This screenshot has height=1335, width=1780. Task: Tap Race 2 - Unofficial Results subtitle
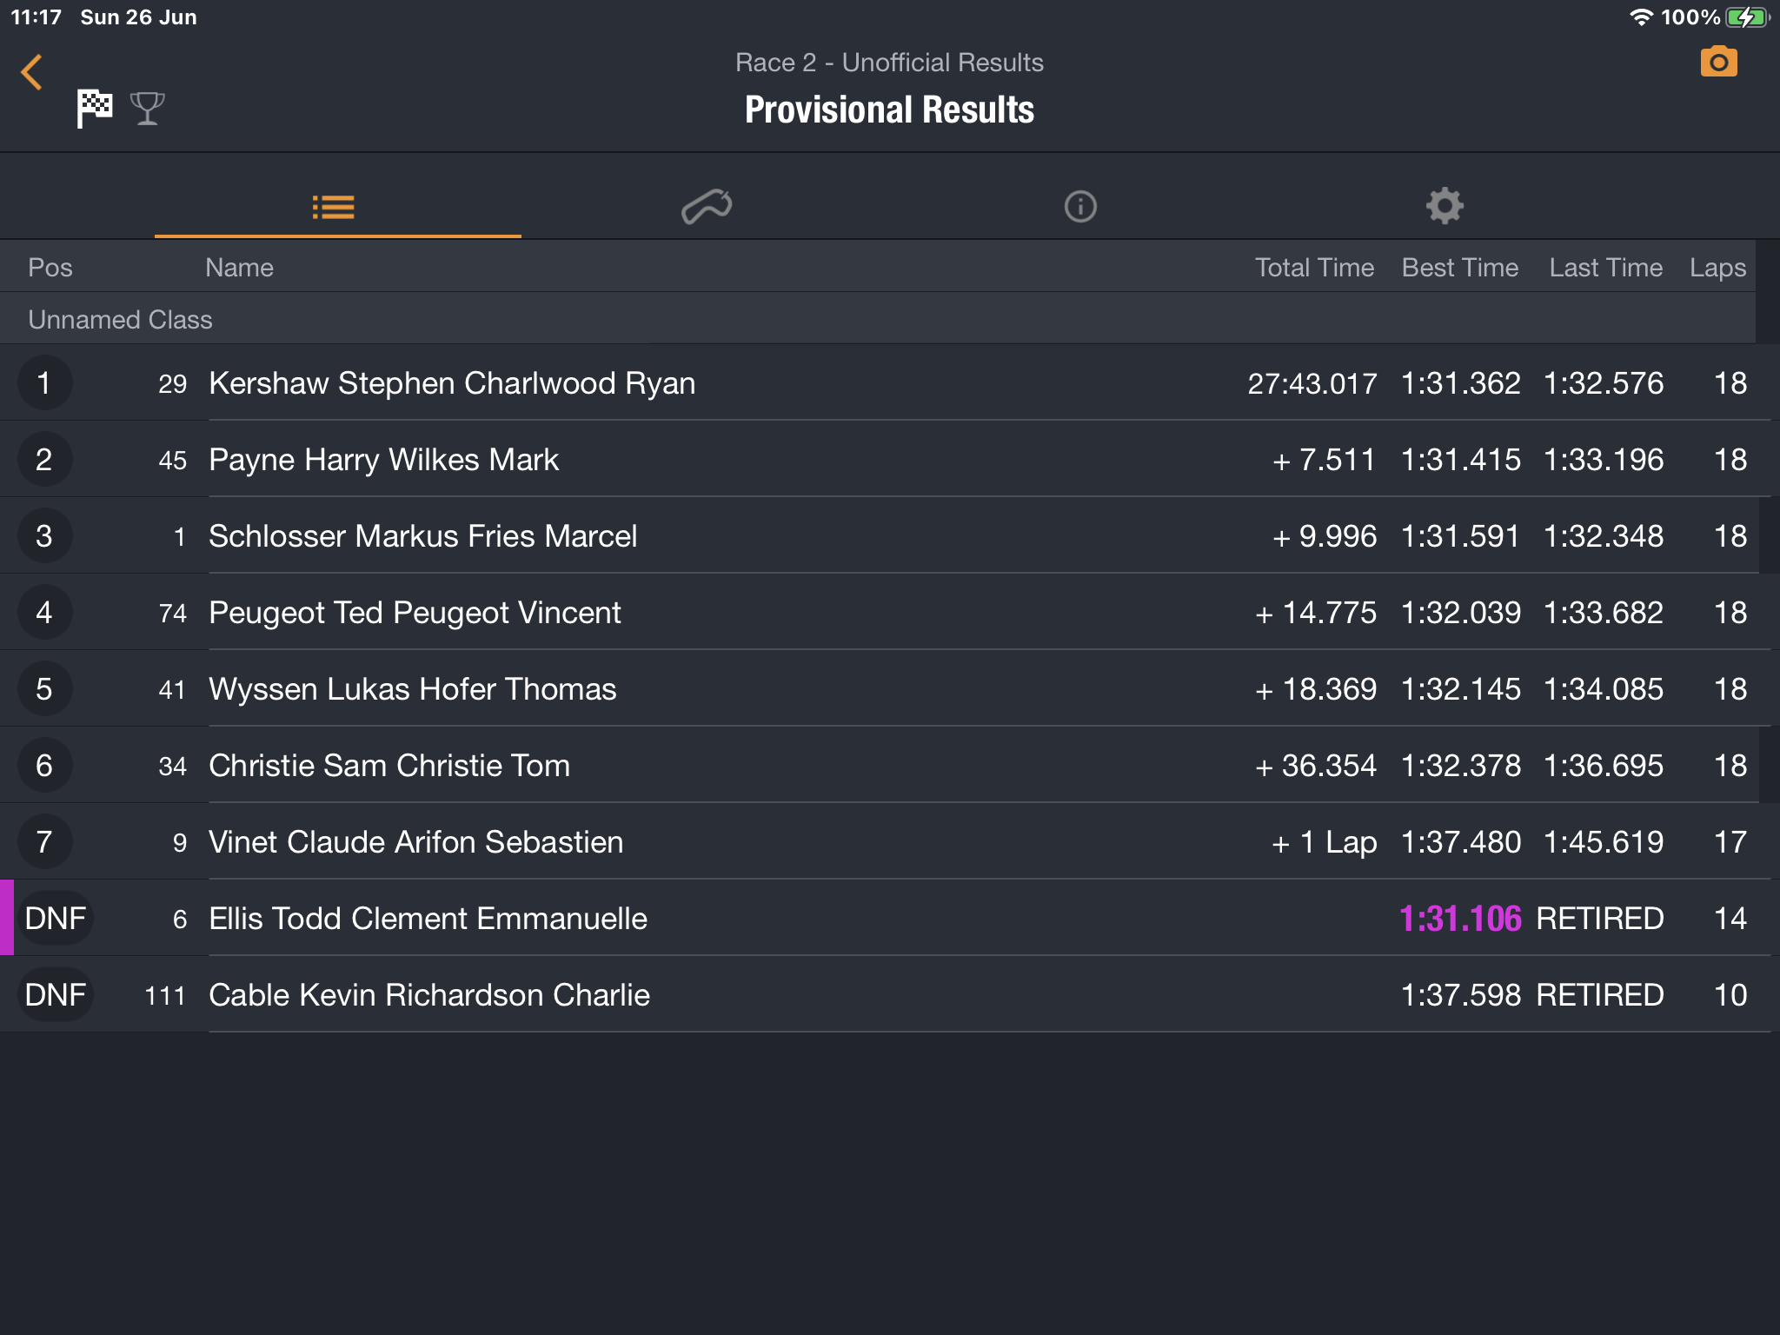pos(889,63)
